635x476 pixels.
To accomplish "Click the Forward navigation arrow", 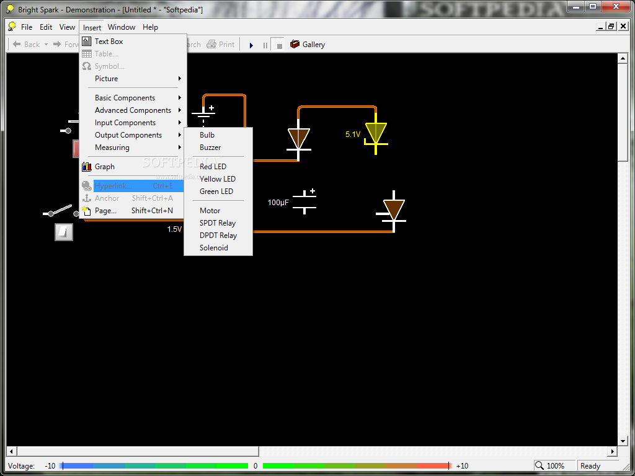I will [58, 44].
